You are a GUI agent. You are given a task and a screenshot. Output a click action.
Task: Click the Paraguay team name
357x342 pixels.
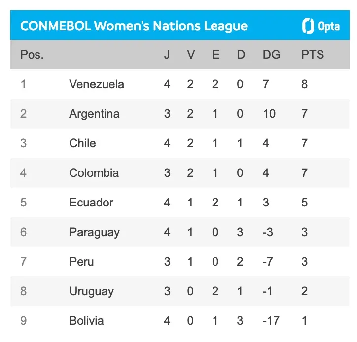(94, 232)
